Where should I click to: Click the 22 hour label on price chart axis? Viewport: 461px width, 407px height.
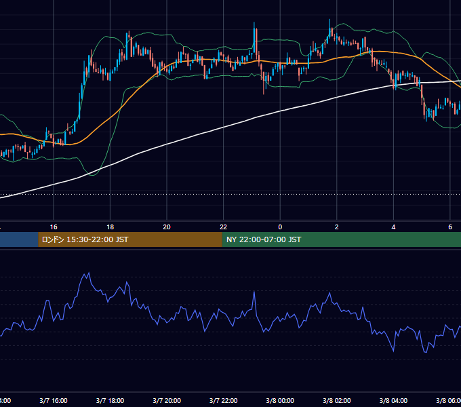[x=224, y=227]
